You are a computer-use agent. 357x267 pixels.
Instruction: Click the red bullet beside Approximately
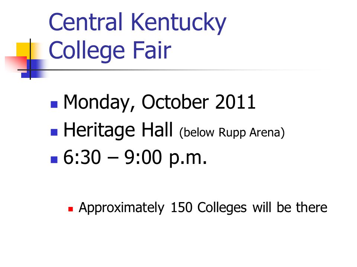(x=71, y=209)
